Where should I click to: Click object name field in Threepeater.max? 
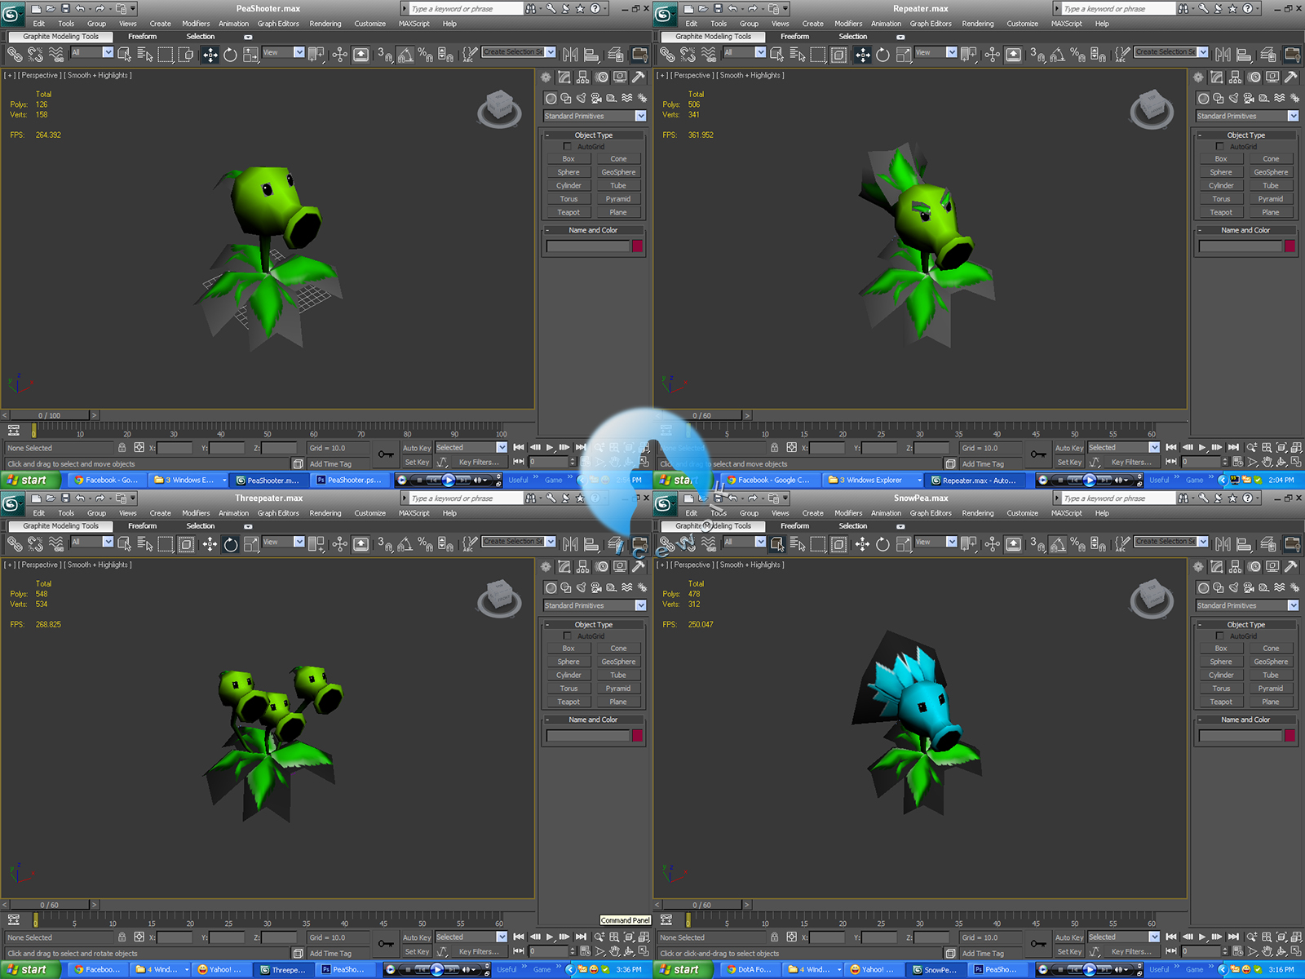click(x=588, y=736)
